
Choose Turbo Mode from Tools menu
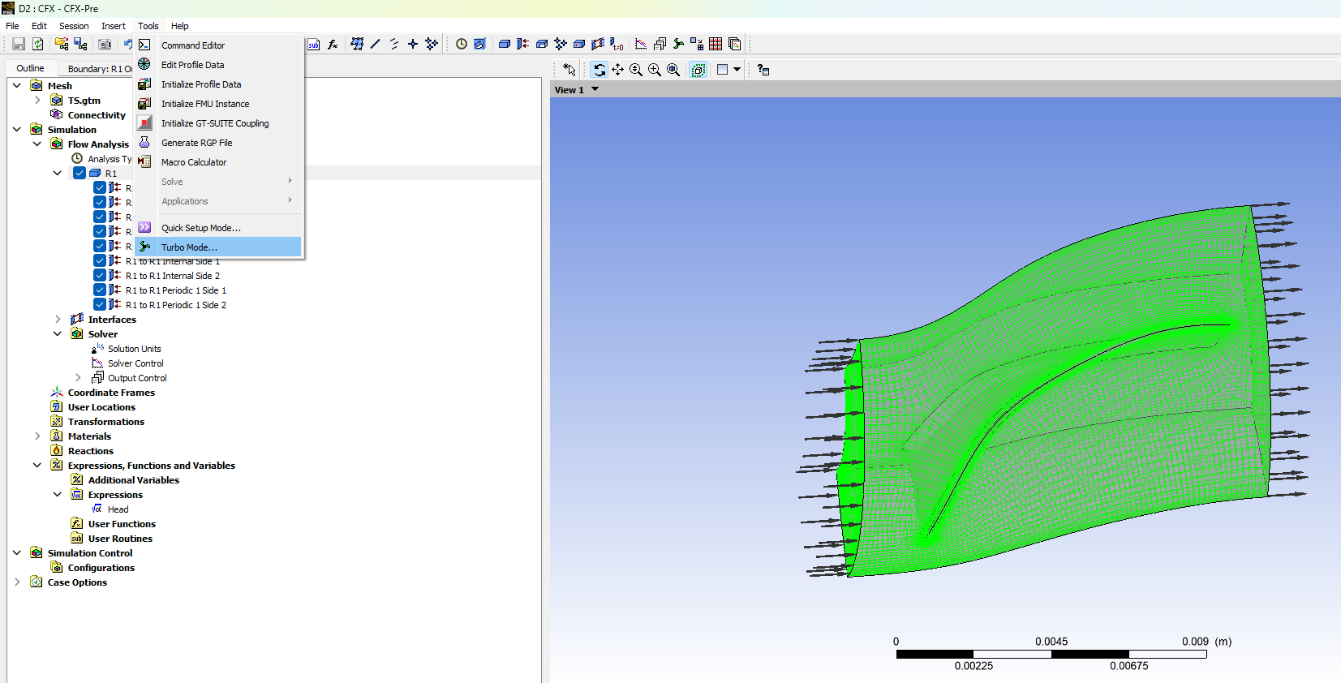tap(189, 247)
